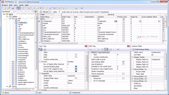Click the Lookup Table name value trademarks
The height and width of the screenshot is (95, 169).
[156, 52]
